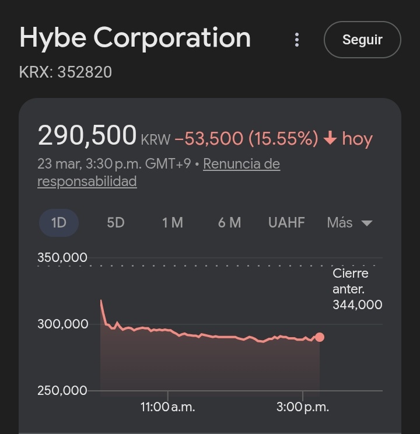This screenshot has height=434, width=420.
Task: Click the Hybe Corporation title
Action: [135, 38]
